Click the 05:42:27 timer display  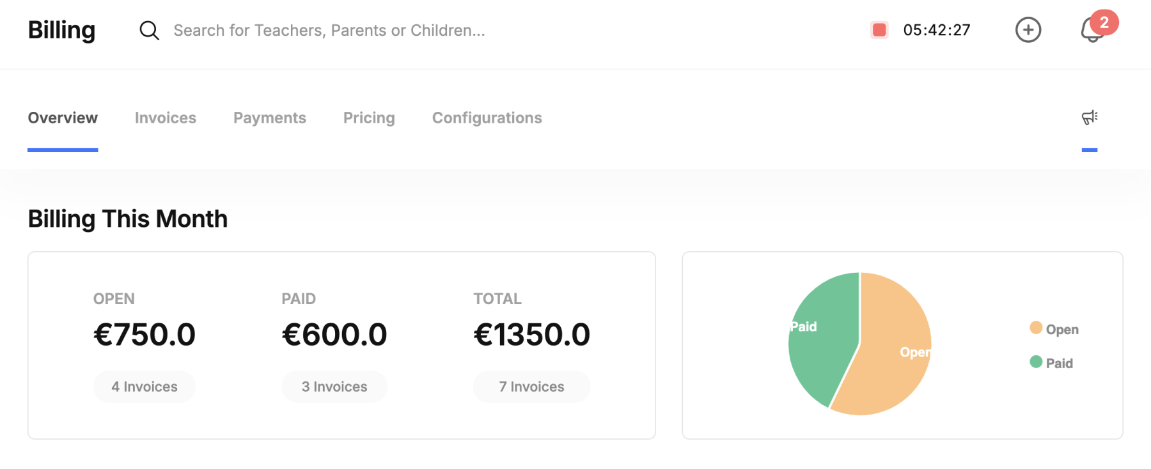[x=937, y=30]
